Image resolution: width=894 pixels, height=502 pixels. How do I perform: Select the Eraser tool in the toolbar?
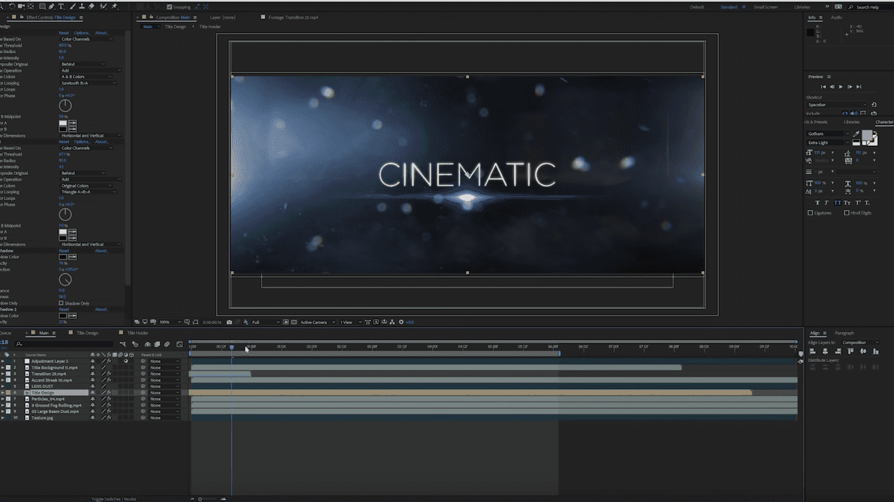pos(91,6)
